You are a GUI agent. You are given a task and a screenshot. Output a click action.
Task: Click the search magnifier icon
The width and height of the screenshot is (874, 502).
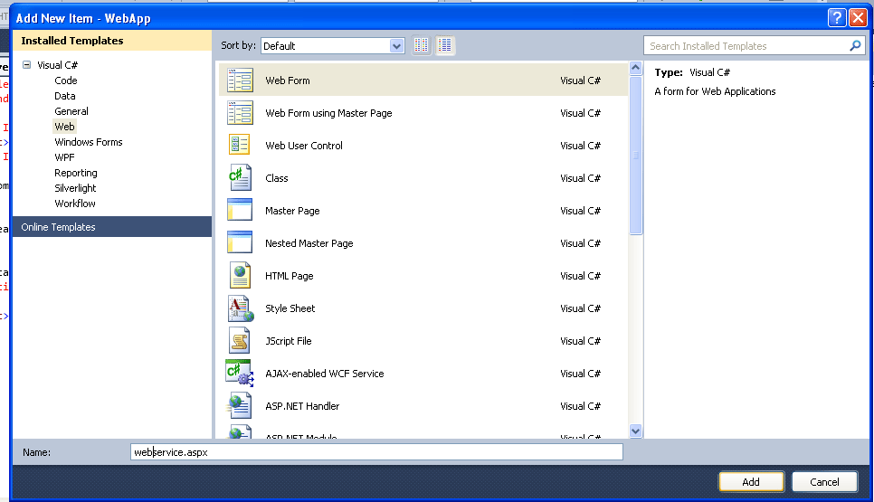coord(854,46)
